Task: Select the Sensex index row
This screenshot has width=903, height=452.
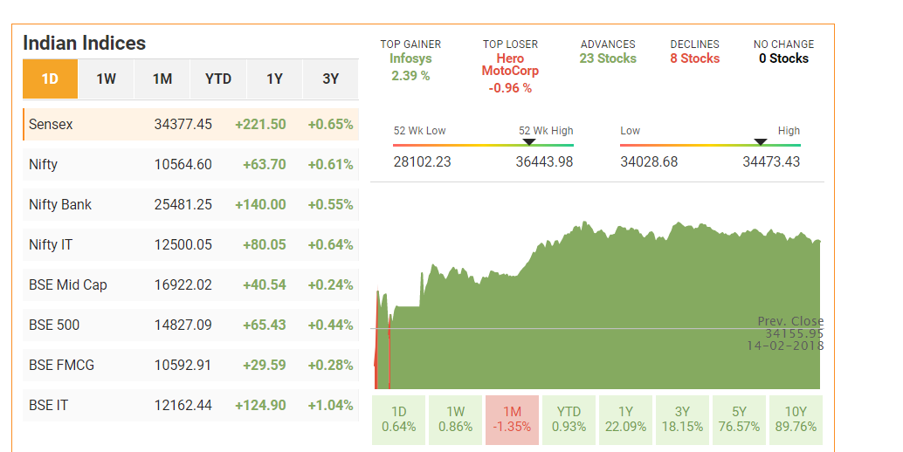Action: [x=190, y=125]
